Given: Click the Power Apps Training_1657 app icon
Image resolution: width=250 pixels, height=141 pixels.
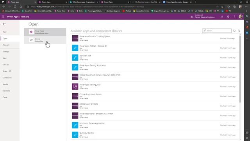Looking at the screenshot, I should [75, 87].
